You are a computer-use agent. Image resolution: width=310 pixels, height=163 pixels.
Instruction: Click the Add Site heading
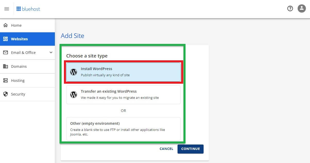tap(72, 36)
